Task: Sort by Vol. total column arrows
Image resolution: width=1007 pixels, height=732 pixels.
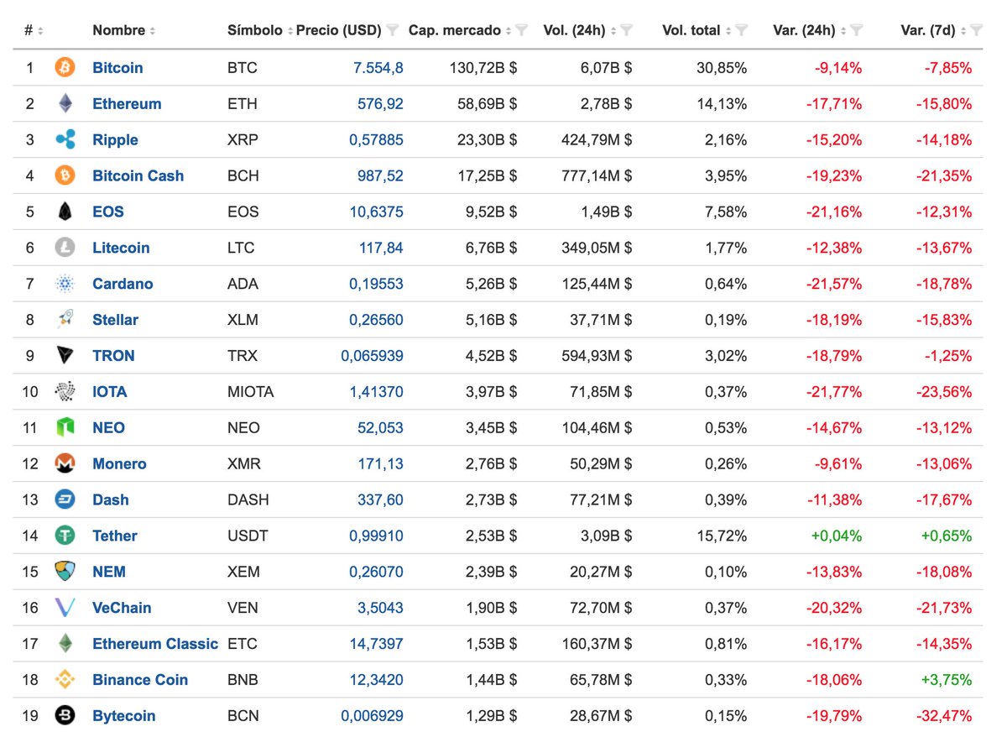Action: 729,31
